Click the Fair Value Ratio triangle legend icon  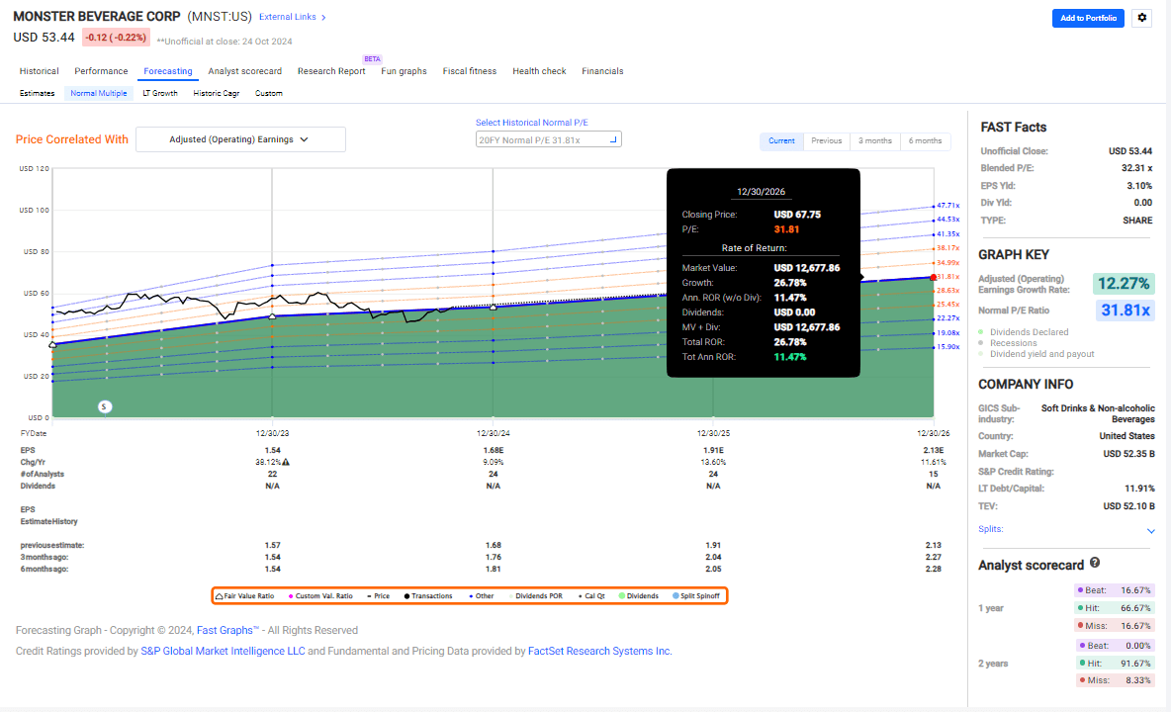tap(218, 595)
